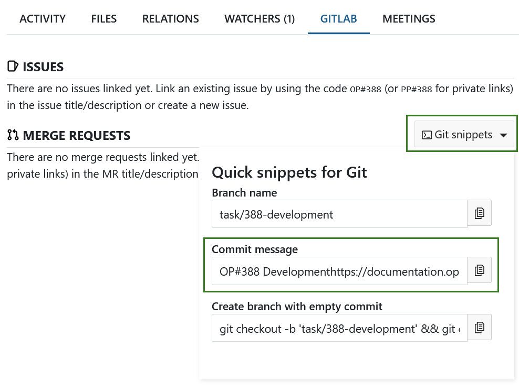Open the FILES tab
Viewport: 519px width, 392px height.
click(103, 18)
